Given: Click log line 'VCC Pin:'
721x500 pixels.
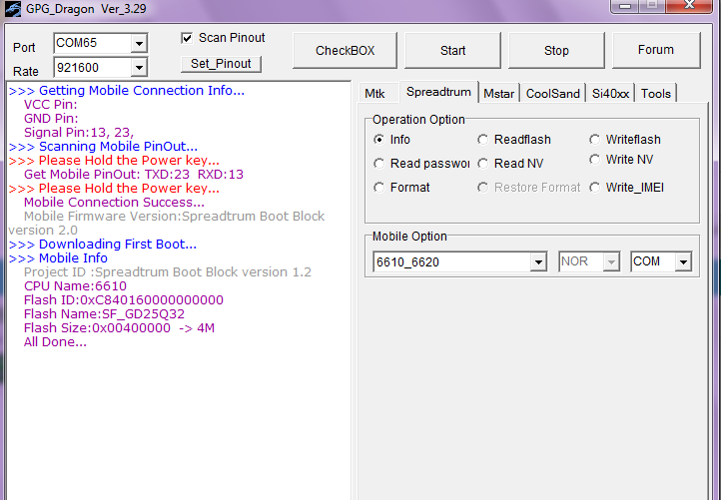Looking at the screenshot, I should click(51, 105).
